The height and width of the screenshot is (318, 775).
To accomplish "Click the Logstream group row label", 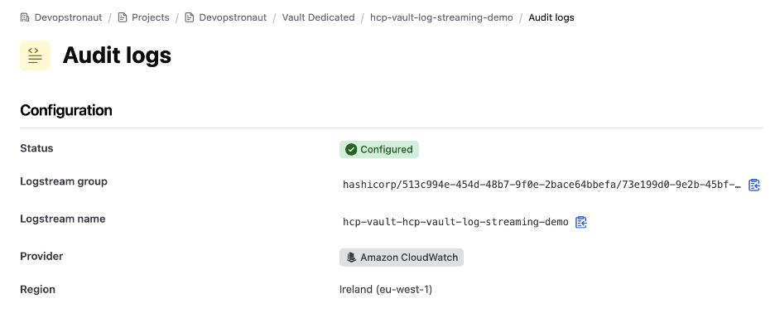I will tap(64, 181).
